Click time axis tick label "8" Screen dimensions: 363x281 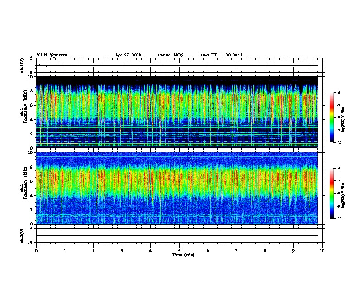265,251
